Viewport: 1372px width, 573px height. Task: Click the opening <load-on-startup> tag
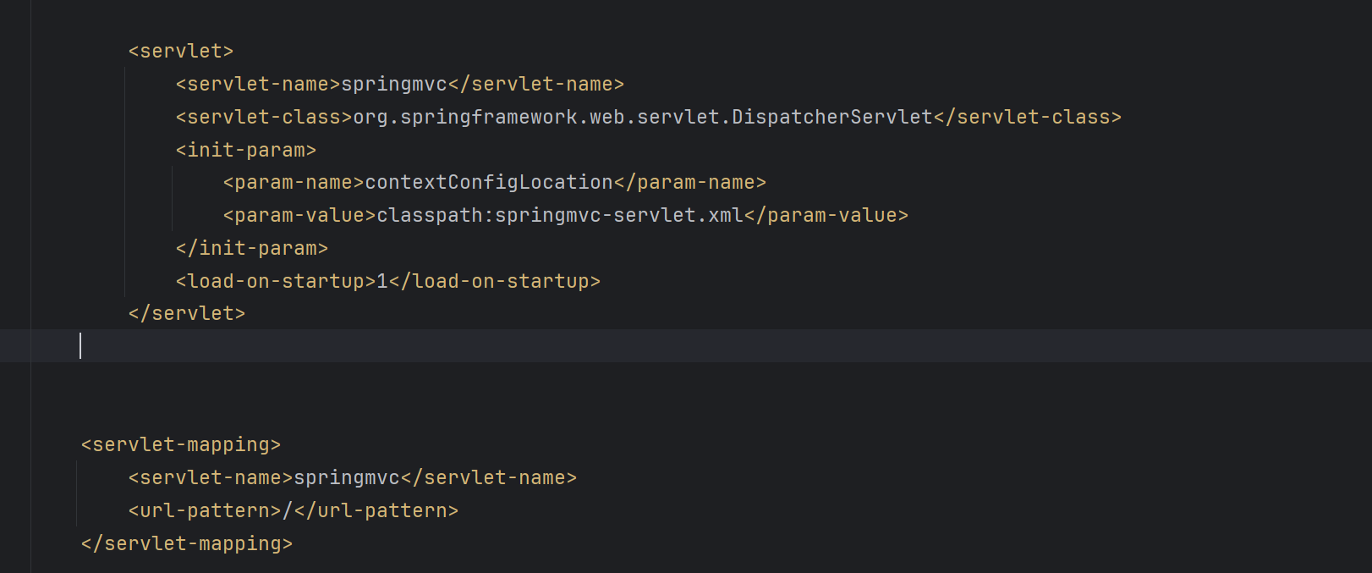(276, 282)
